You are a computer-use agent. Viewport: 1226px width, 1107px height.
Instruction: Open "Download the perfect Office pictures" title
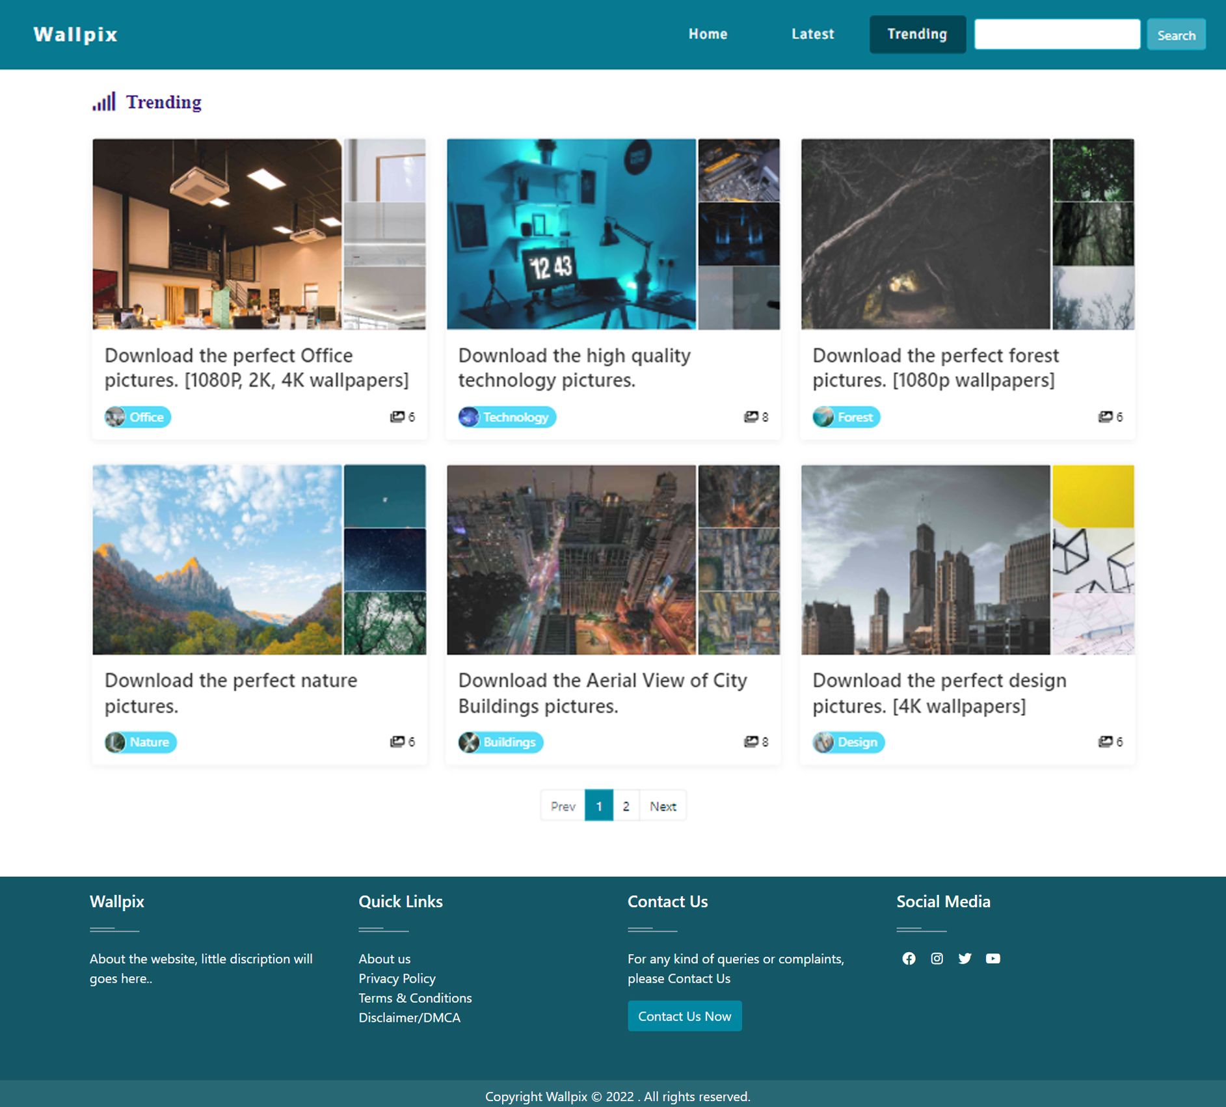coord(257,368)
